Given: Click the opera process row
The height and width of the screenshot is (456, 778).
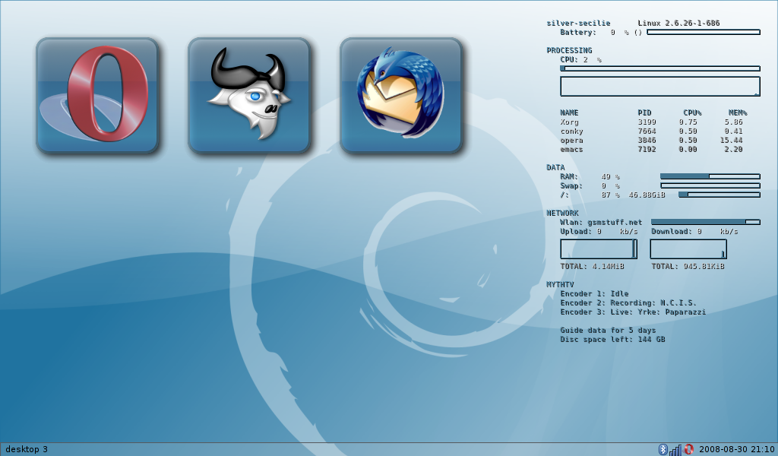Looking at the screenshot, I should [651, 141].
